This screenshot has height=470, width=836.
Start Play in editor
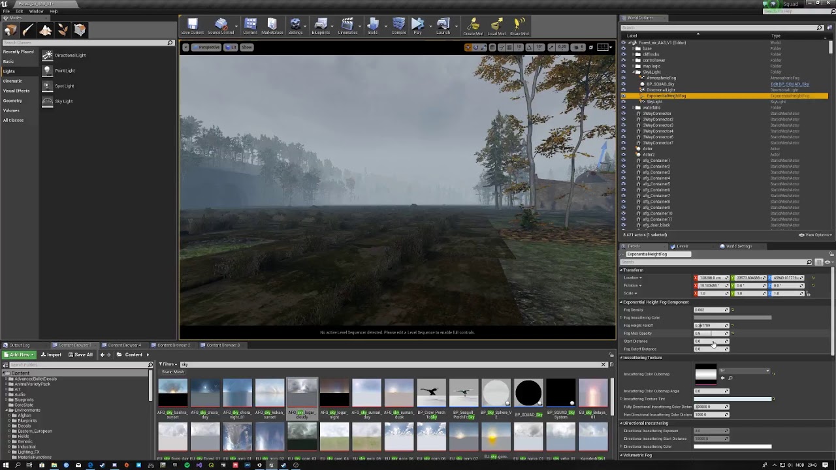417,26
